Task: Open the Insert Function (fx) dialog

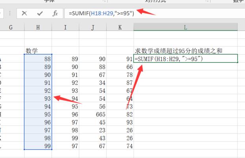Action: pos(55,13)
